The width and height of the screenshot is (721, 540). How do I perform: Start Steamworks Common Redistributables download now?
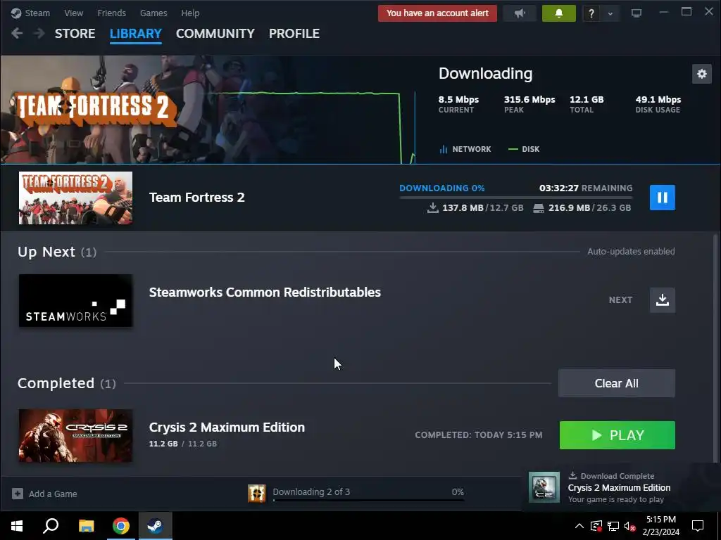coord(662,300)
